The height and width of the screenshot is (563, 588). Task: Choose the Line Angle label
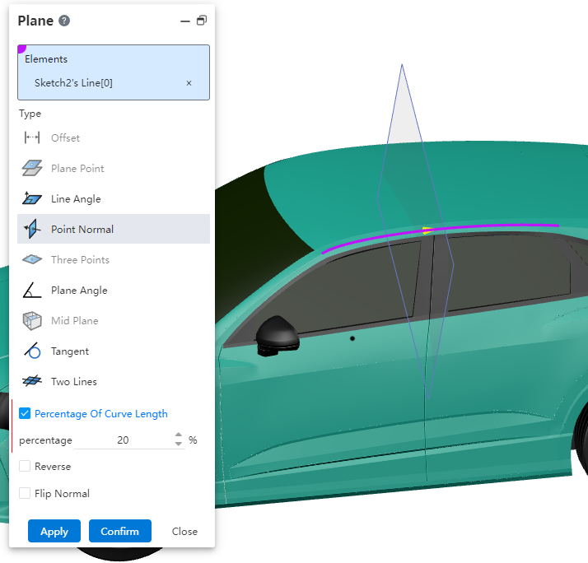pyautogui.click(x=76, y=198)
